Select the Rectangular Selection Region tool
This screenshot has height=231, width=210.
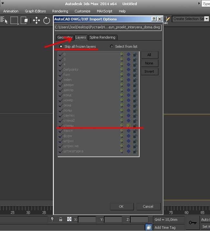(x=14, y=20)
